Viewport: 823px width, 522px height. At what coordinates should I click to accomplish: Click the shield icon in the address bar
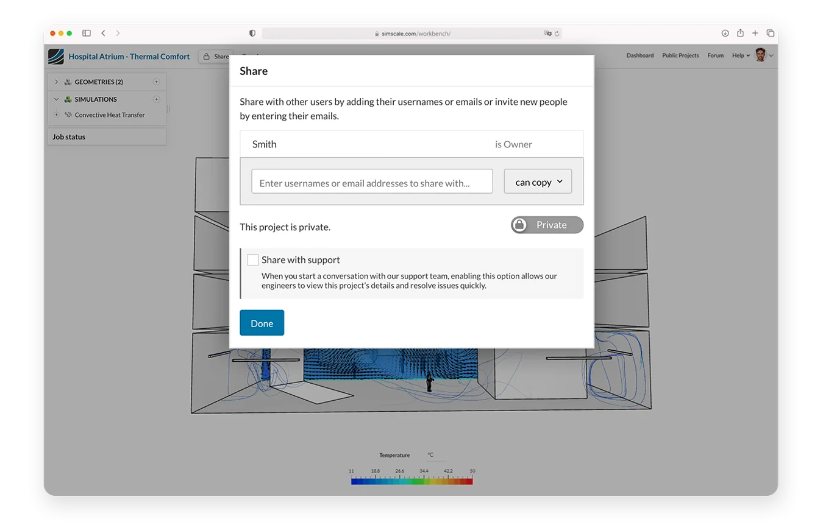[252, 33]
